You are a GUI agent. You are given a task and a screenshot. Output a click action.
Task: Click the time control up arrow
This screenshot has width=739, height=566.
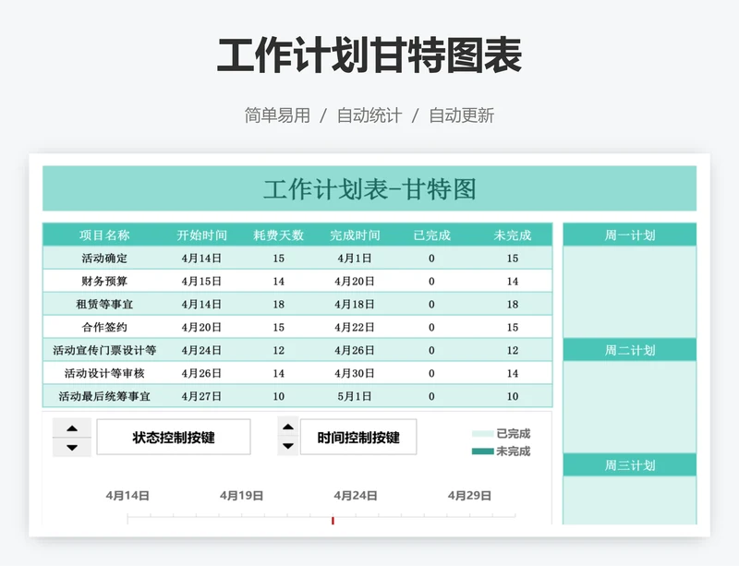[x=288, y=427]
